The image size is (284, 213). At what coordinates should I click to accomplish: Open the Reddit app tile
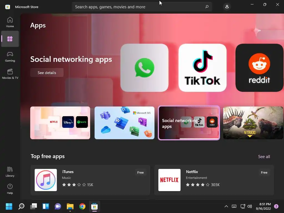tap(259, 68)
